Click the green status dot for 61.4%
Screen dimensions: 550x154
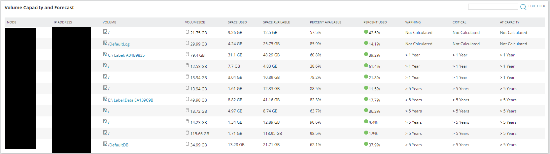tap(366, 65)
